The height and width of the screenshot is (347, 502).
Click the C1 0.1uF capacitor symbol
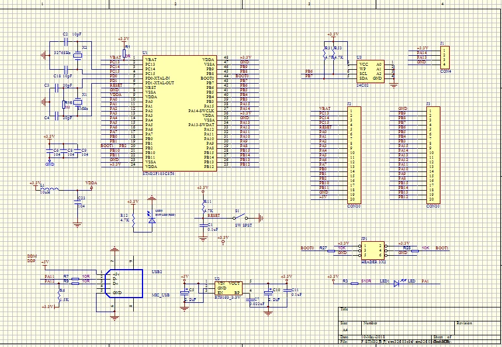coord(202,225)
